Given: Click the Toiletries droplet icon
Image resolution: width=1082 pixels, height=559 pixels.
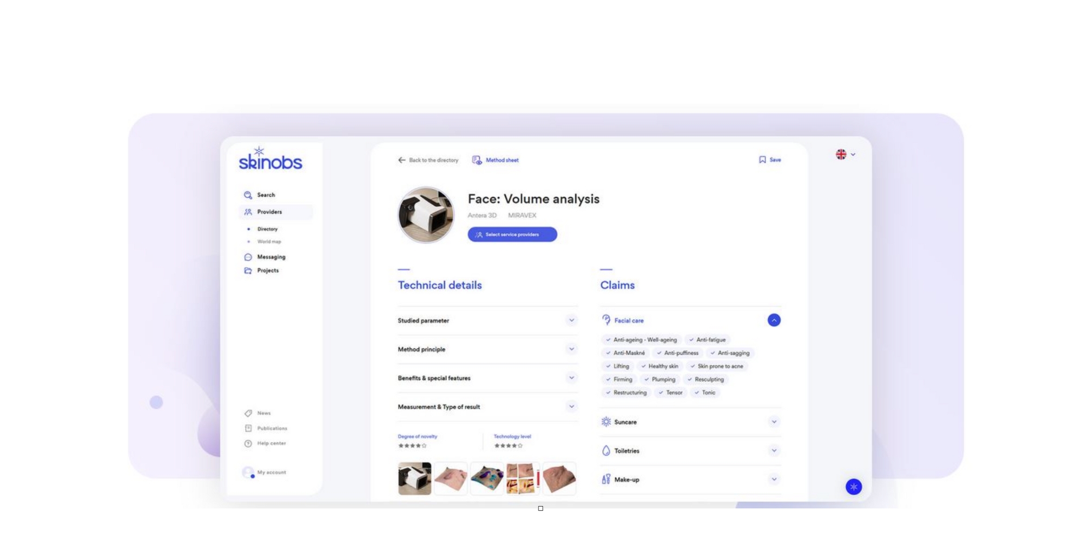Looking at the screenshot, I should tap(606, 450).
